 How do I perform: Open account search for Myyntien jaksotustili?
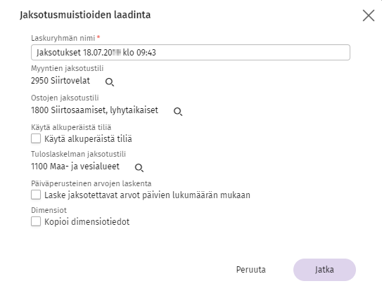click(110, 82)
